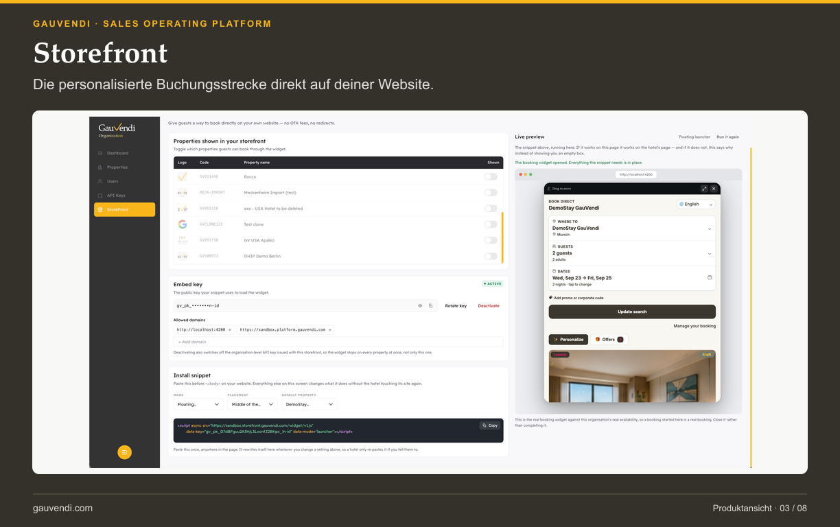Copy the embed key with copy icon
The width and height of the screenshot is (840, 527).
pyautogui.click(x=431, y=306)
